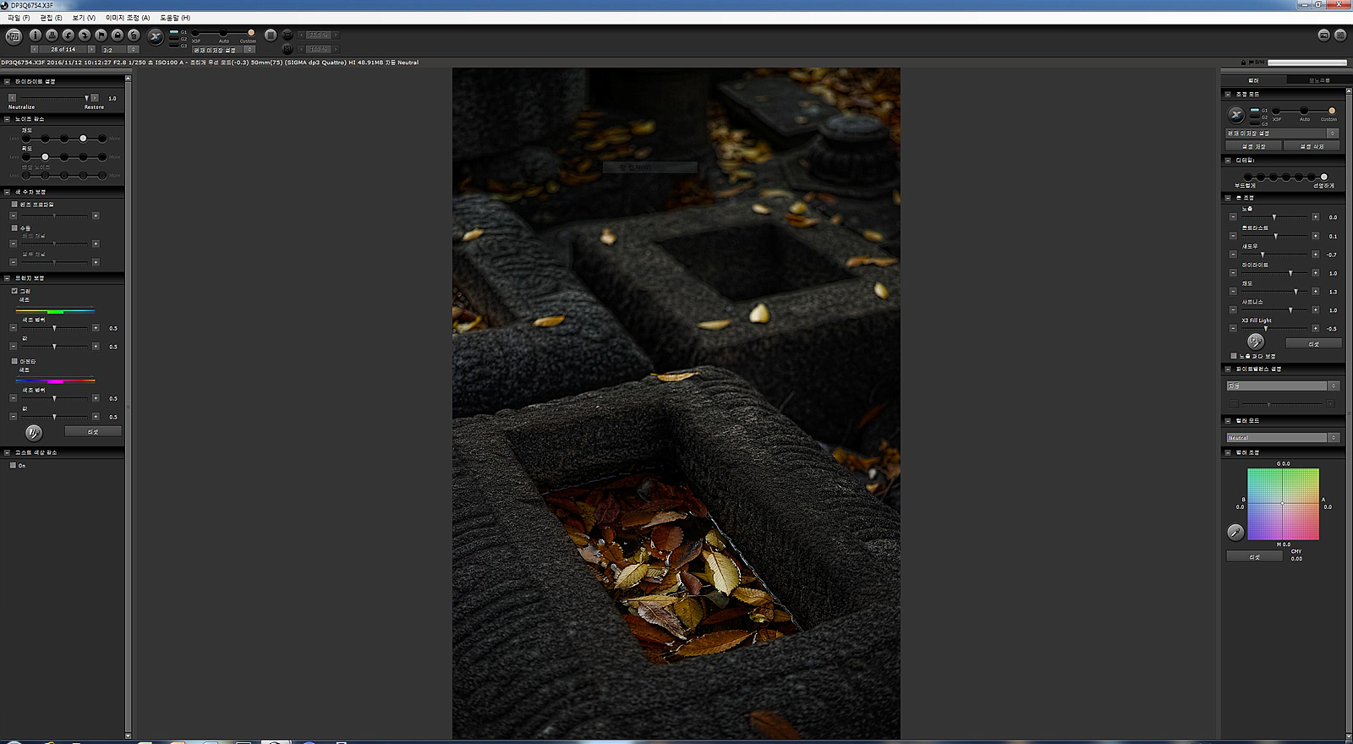
Task: Click the large first icon in top toolbar
Action: point(14,36)
